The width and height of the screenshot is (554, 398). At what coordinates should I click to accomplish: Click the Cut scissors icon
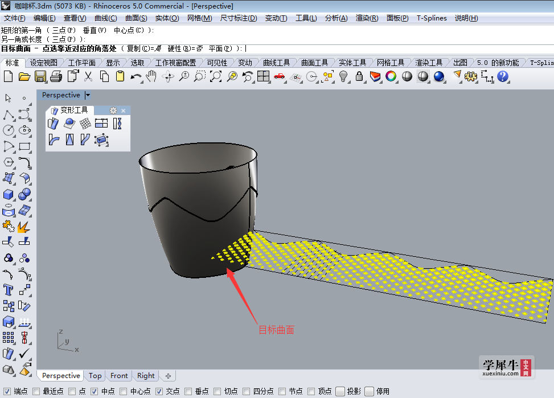[88, 76]
